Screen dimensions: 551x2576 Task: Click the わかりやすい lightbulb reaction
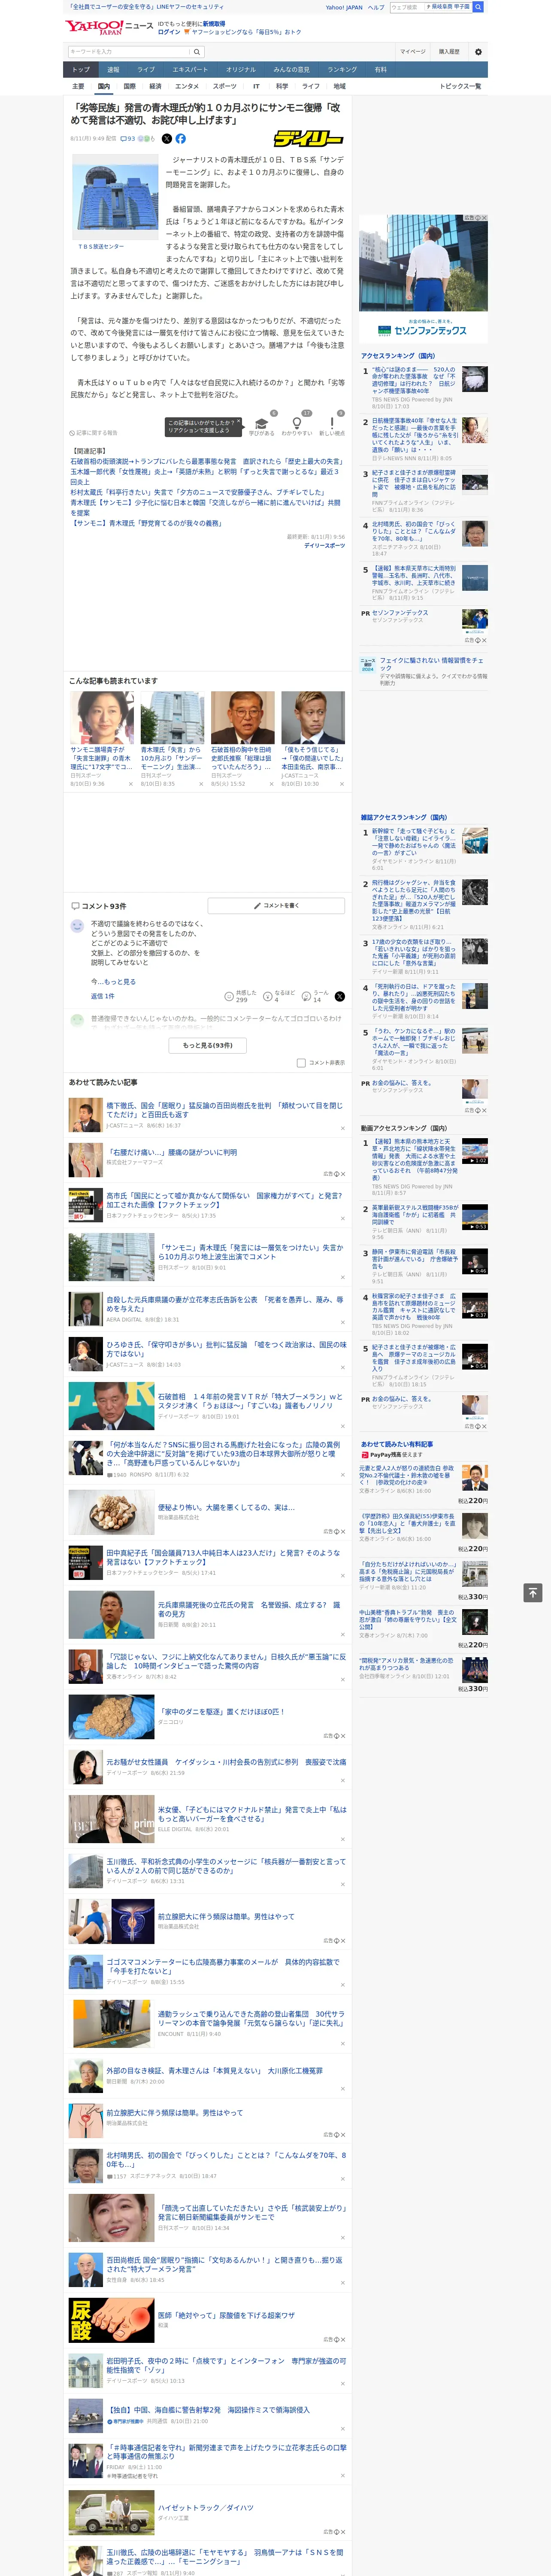[297, 424]
